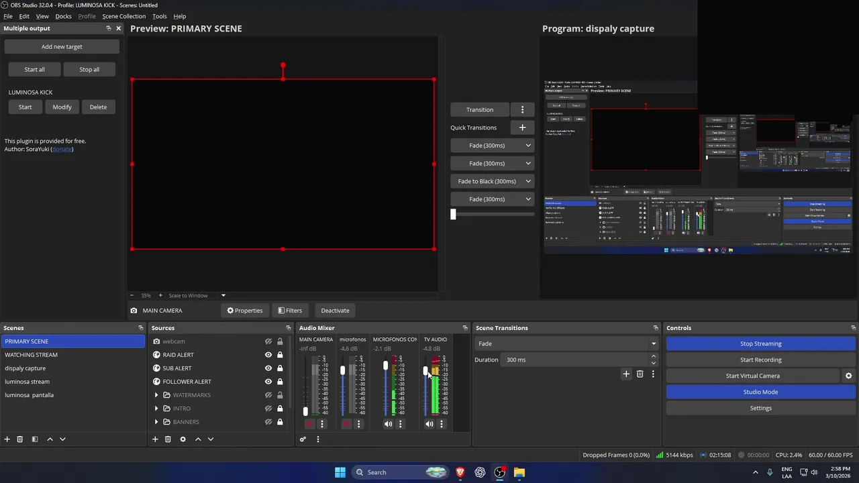Unlock the RAID ALERT source

coord(280,355)
